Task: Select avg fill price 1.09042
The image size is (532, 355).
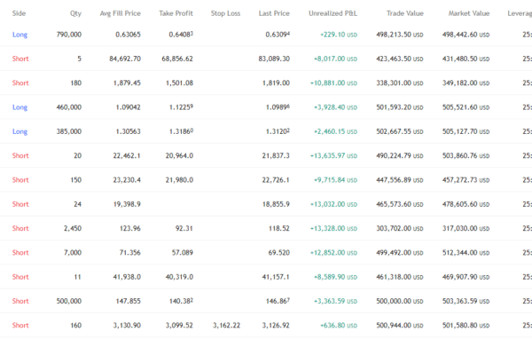Action: 128,107
